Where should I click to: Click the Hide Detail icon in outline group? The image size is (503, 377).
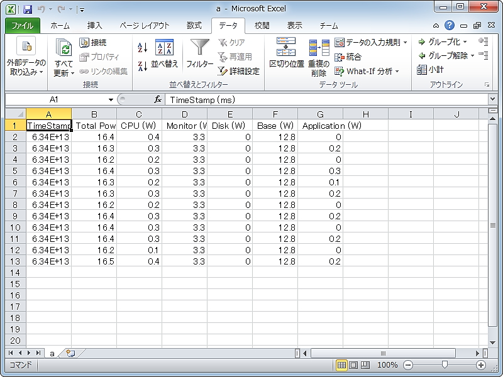pos(483,55)
